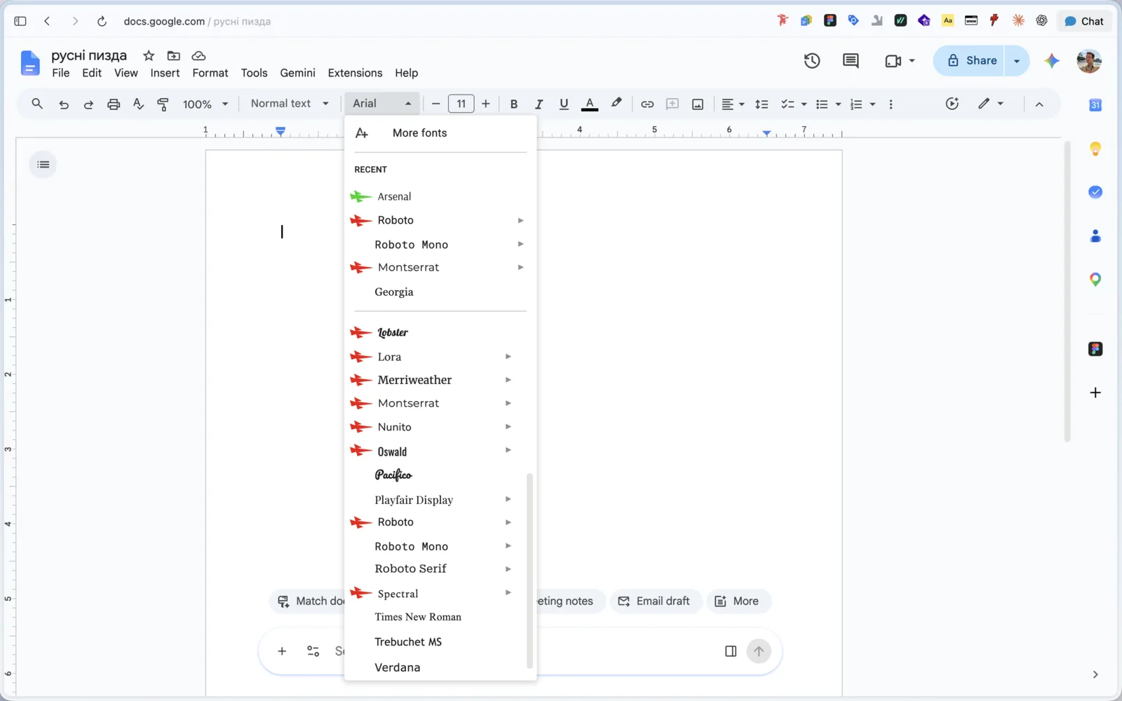Undo the last action
The height and width of the screenshot is (701, 1122).
[x=64, y=104]
